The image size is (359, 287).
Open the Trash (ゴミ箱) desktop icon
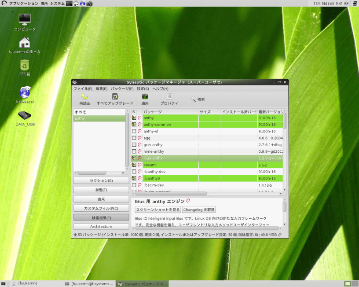point(25,65)
